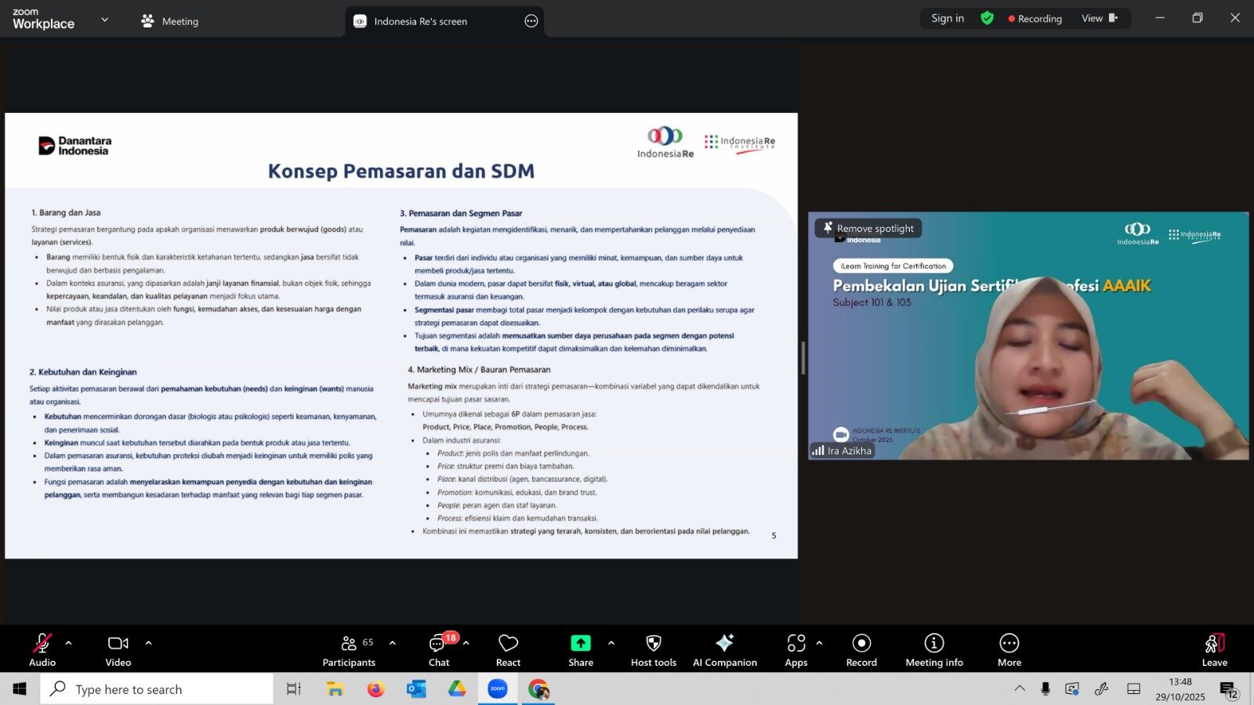Open the Participants panel
The height and width of the screenshot is (705, 1254).
tap(349, 650)
